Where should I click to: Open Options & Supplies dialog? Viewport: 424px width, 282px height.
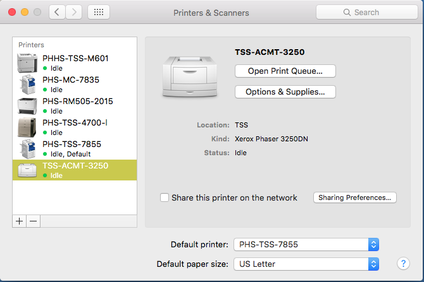coord(285,91)
